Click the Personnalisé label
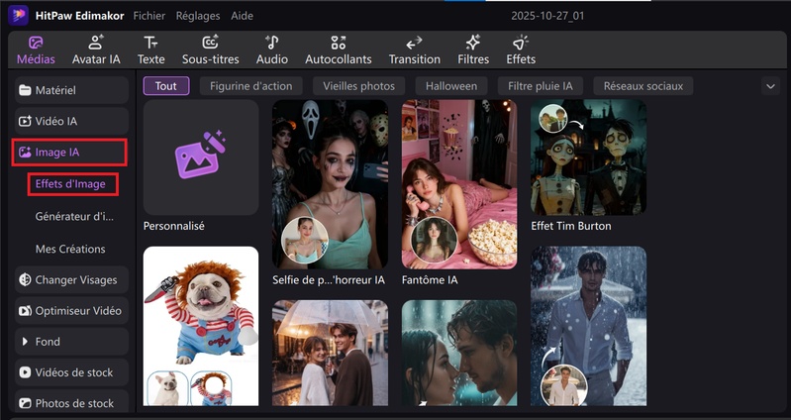 coord(174,226)
